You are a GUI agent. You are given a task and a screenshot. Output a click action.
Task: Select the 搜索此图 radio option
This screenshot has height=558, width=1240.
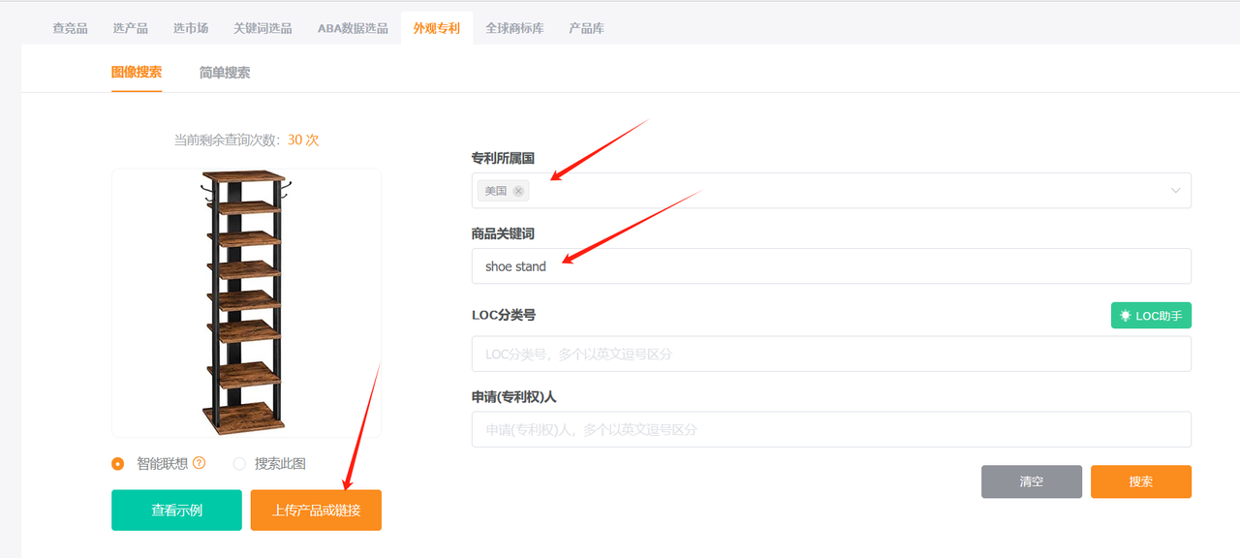click(239, 464)
